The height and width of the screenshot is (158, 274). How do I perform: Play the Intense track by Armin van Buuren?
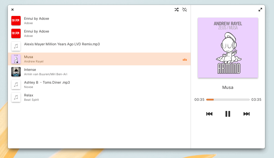point(99,72)
